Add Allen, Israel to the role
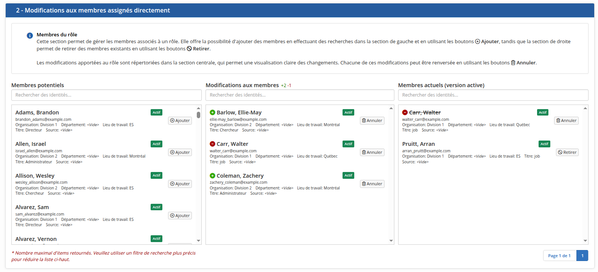 coord(180,152)
